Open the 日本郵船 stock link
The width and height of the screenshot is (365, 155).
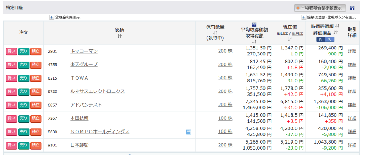pos(79,145)
